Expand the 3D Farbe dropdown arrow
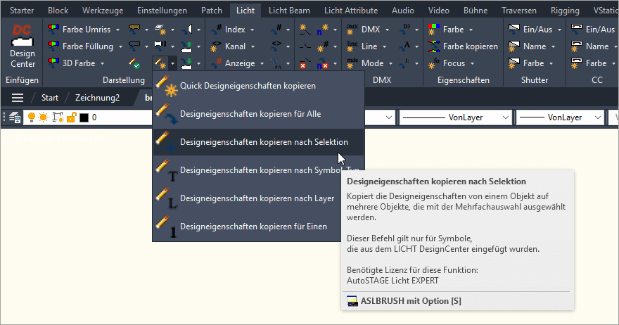The width and height of the screenshot is (619, 325). coord(102,63)
